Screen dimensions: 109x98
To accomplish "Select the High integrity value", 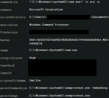I will coord(33,58).
